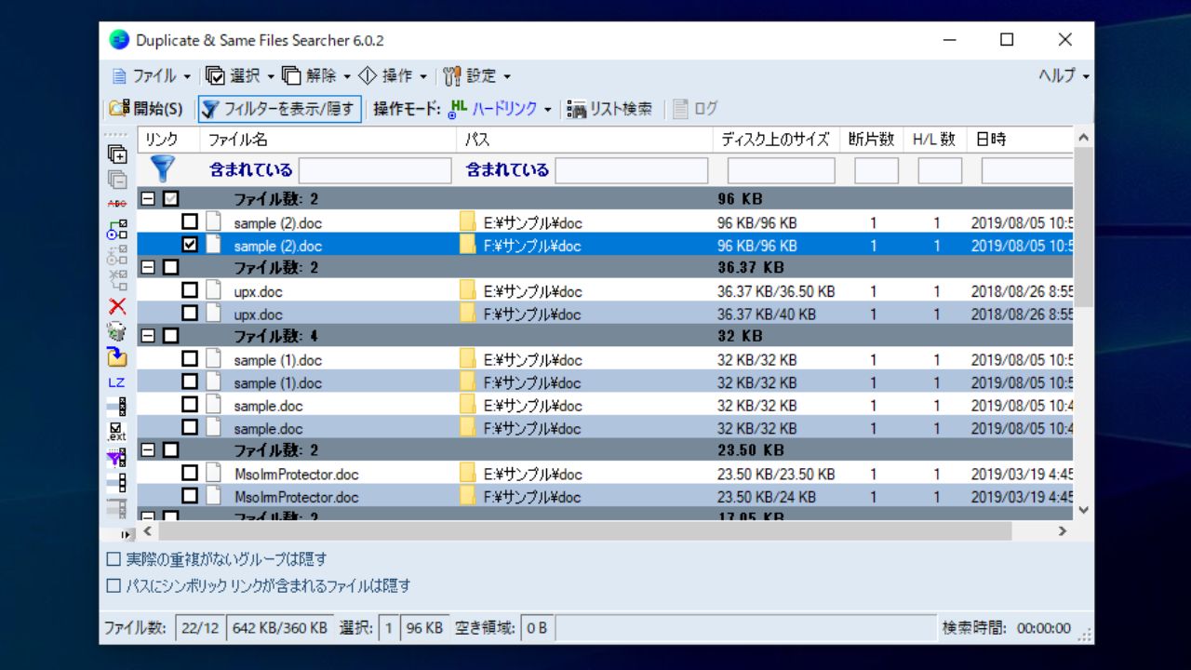The image size is (1191, 670).
Task: Click the vertical scrollbar thumb of the list
Action: pyautogui.click(x=1083, y=226)
